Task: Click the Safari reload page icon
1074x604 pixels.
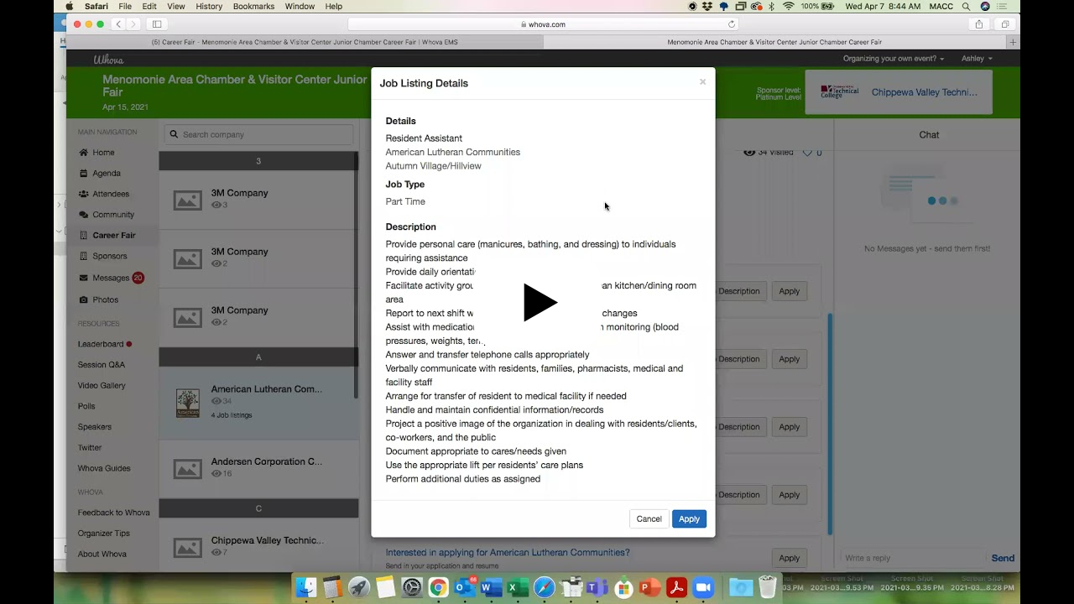Action: (x=732, y=24)
